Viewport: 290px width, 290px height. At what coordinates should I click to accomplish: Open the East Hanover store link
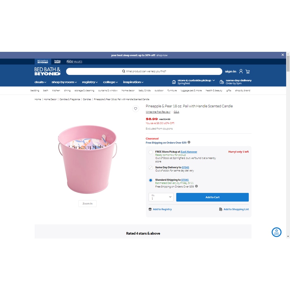point(189,152)
